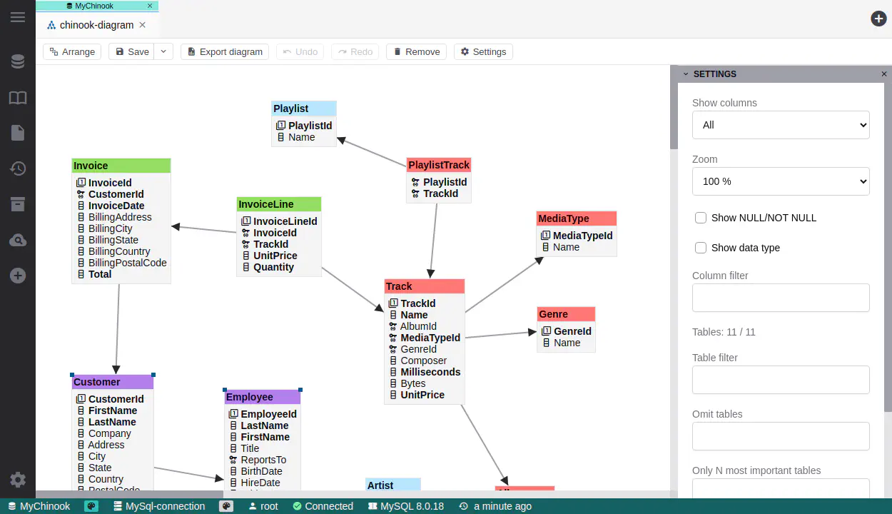Open the Zoom level dropdown
The width and height of the screenshot is (892, 514).
coord(781,181)
